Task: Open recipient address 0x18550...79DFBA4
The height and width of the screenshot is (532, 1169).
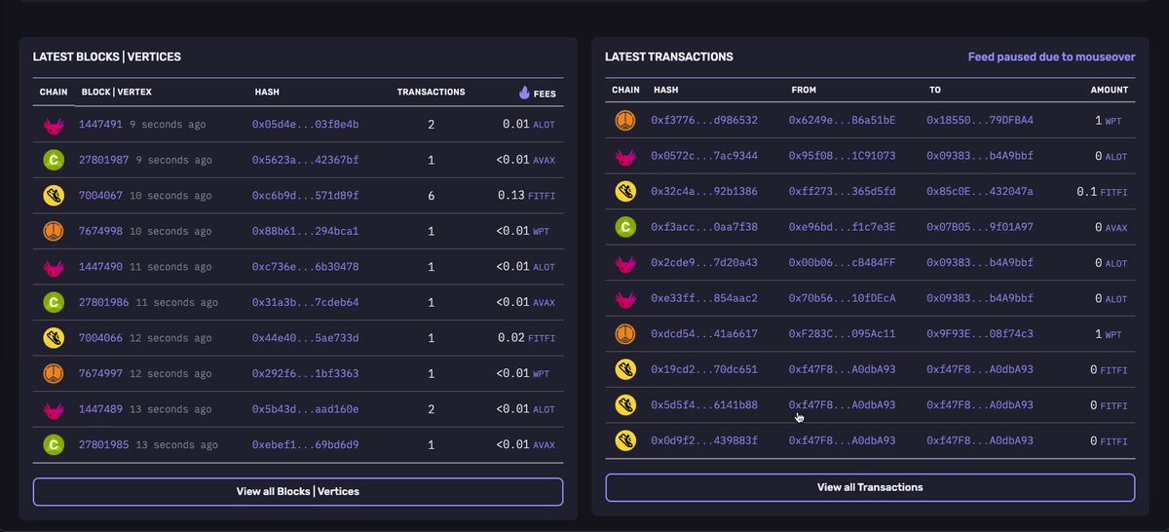Action: coord(980,121)
